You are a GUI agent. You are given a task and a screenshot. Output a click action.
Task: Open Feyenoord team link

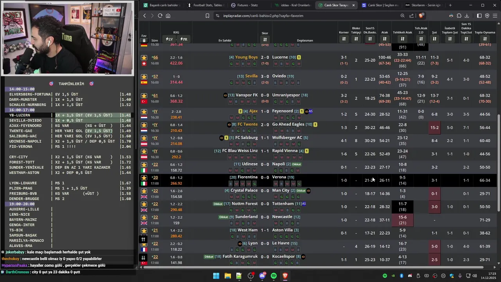point(283,111)
